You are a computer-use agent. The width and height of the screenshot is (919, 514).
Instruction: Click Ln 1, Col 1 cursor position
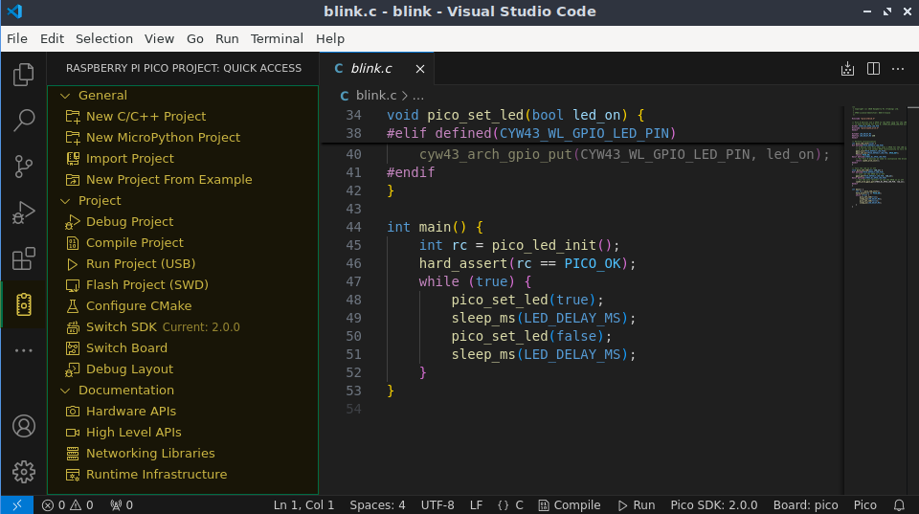coord(303,504)
